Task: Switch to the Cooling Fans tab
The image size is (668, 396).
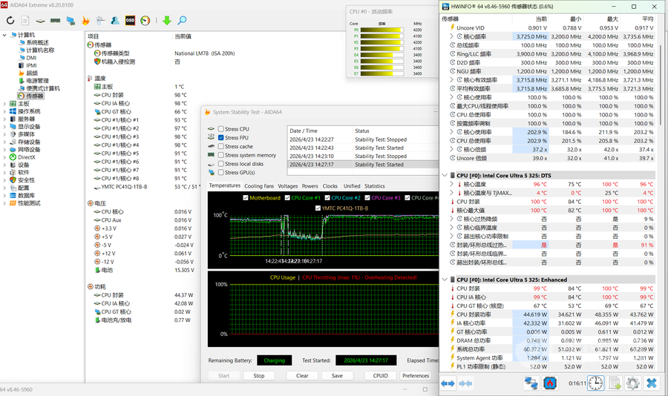Action: [x=259, y=186]
